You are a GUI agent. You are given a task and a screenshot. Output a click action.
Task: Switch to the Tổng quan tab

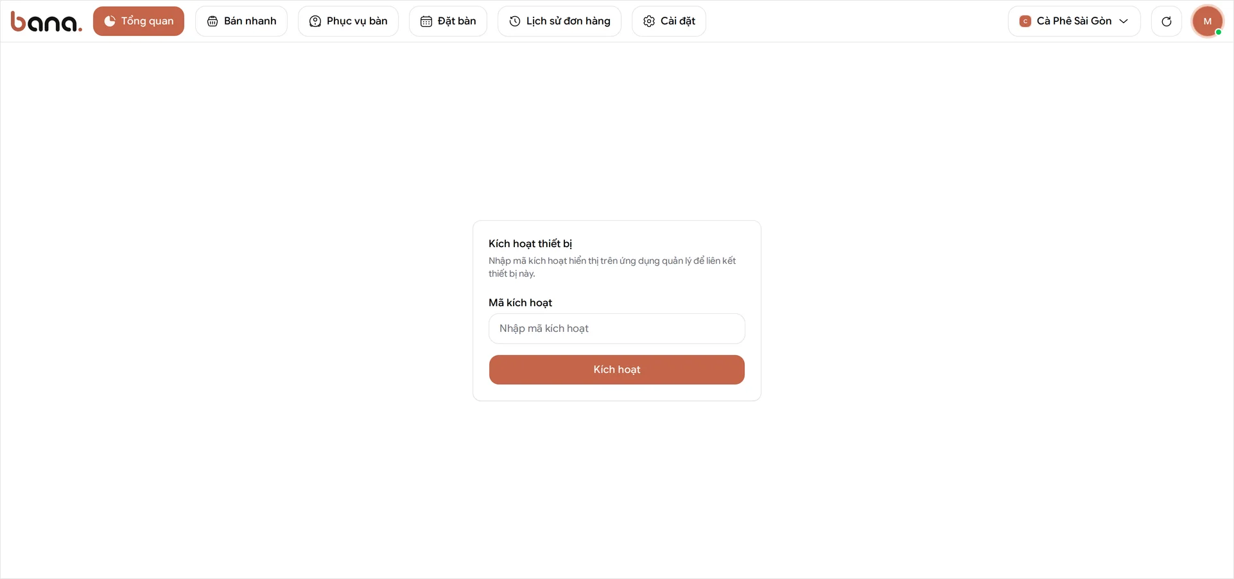[x=139, y=21]
